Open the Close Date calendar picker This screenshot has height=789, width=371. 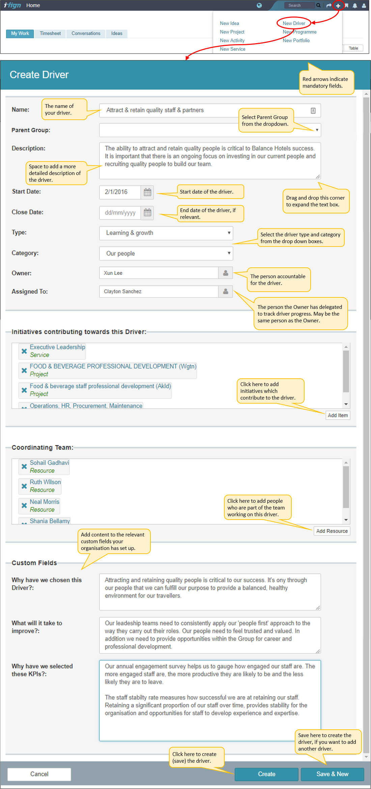(x=147, y=213)
